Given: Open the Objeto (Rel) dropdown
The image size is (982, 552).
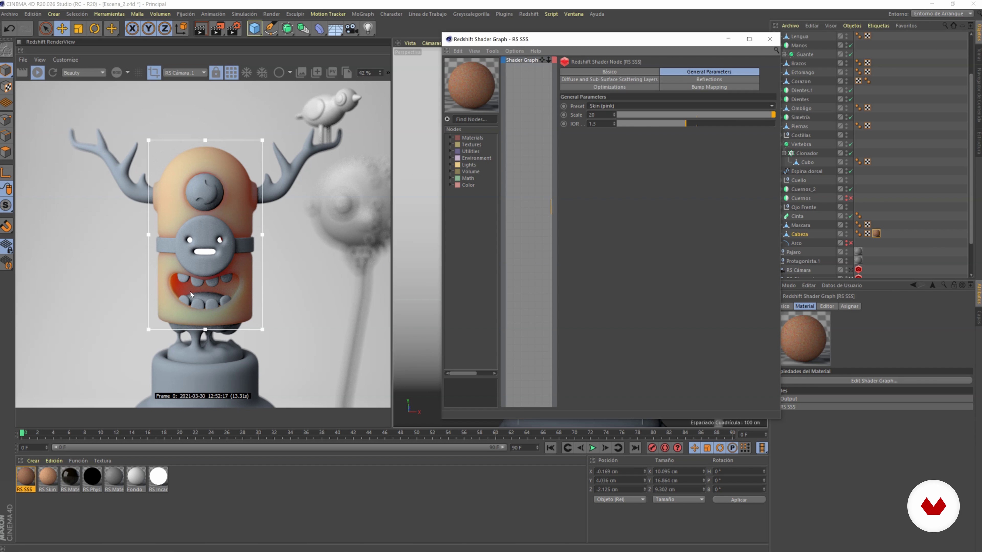Looking at the screenshot, I should pyautogui.click(x=620, y=499).
